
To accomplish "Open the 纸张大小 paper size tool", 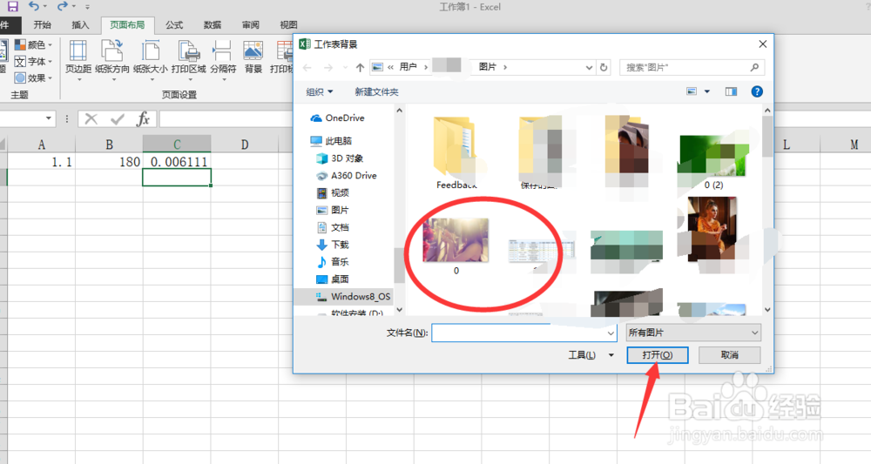I will [150, 60].
